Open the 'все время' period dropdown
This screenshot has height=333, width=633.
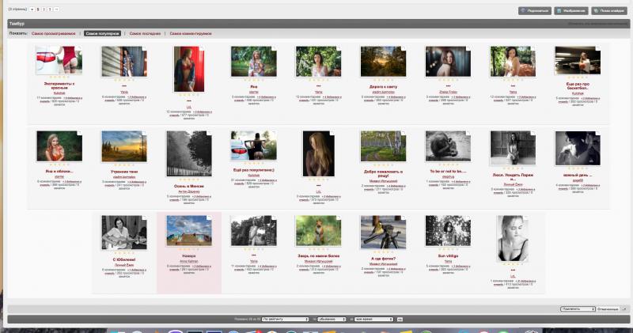coord(373,320)
